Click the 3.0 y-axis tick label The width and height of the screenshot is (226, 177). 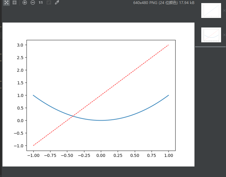click(x=20, y=45)
